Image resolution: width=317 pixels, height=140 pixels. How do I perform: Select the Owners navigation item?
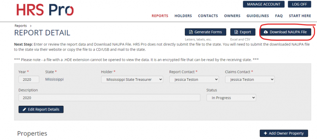pyautogui.click(x=232, y=16)
